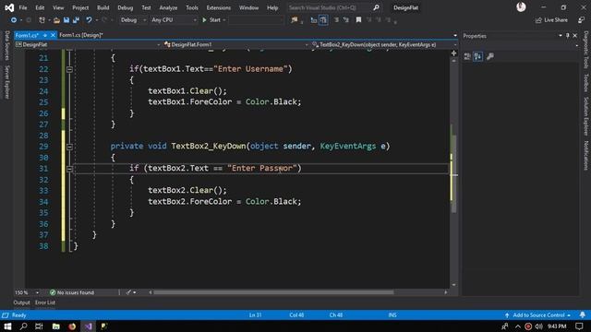591x332 pixels.
Task: Click the Navigate Backward arrow icon
Action: point(14,20)
